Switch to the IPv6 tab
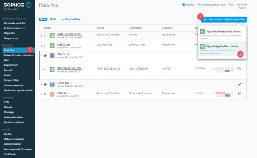Screen dimensions: 257x158 53,20
